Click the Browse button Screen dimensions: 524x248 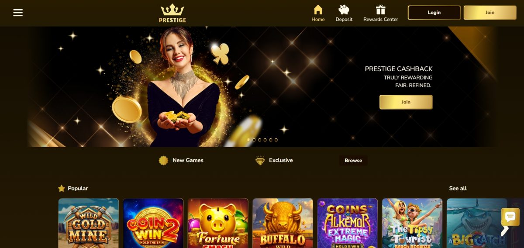click(353, 160)
